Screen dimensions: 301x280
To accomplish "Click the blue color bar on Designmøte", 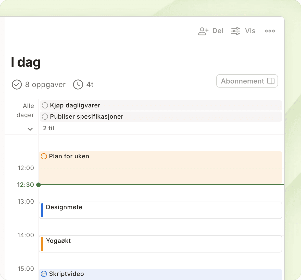I will tap(42, 210).
